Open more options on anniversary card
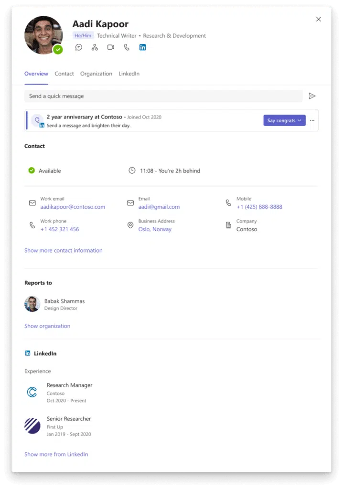The width and height of the screenshot is (343, 489). coord(312,120)
